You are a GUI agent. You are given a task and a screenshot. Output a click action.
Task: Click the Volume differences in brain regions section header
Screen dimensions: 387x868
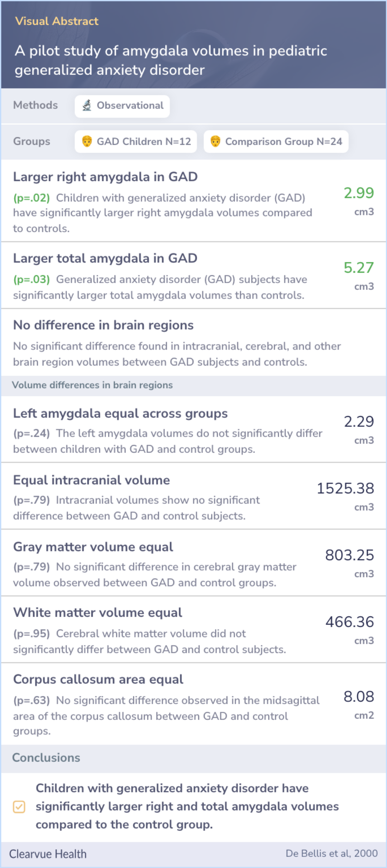[92, 385]
